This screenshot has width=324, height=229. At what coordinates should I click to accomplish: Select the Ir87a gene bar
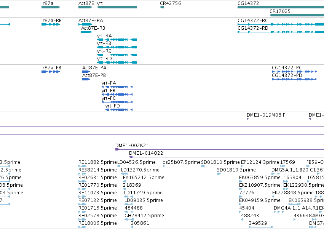click(x=51, y=7)
